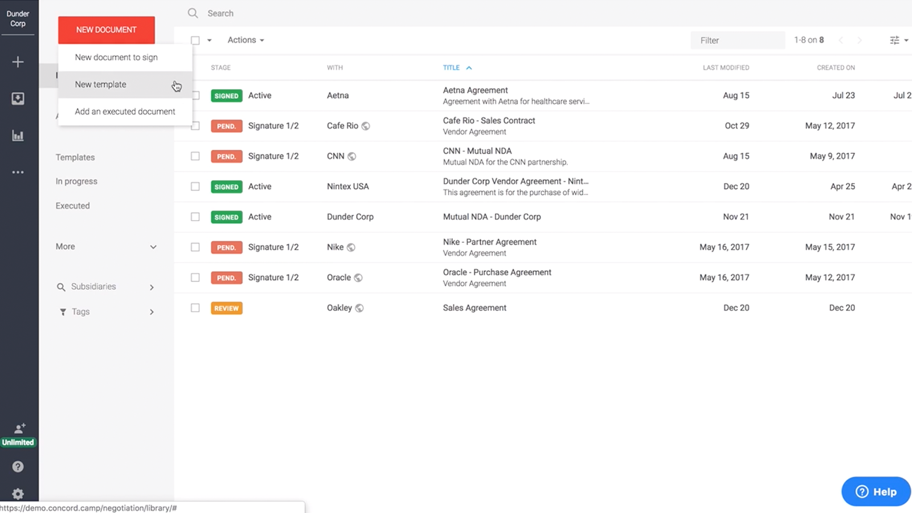Open Cafe Rio - Sales Contract
This screenshot has height=513, width=912.
tap(489, 120)
